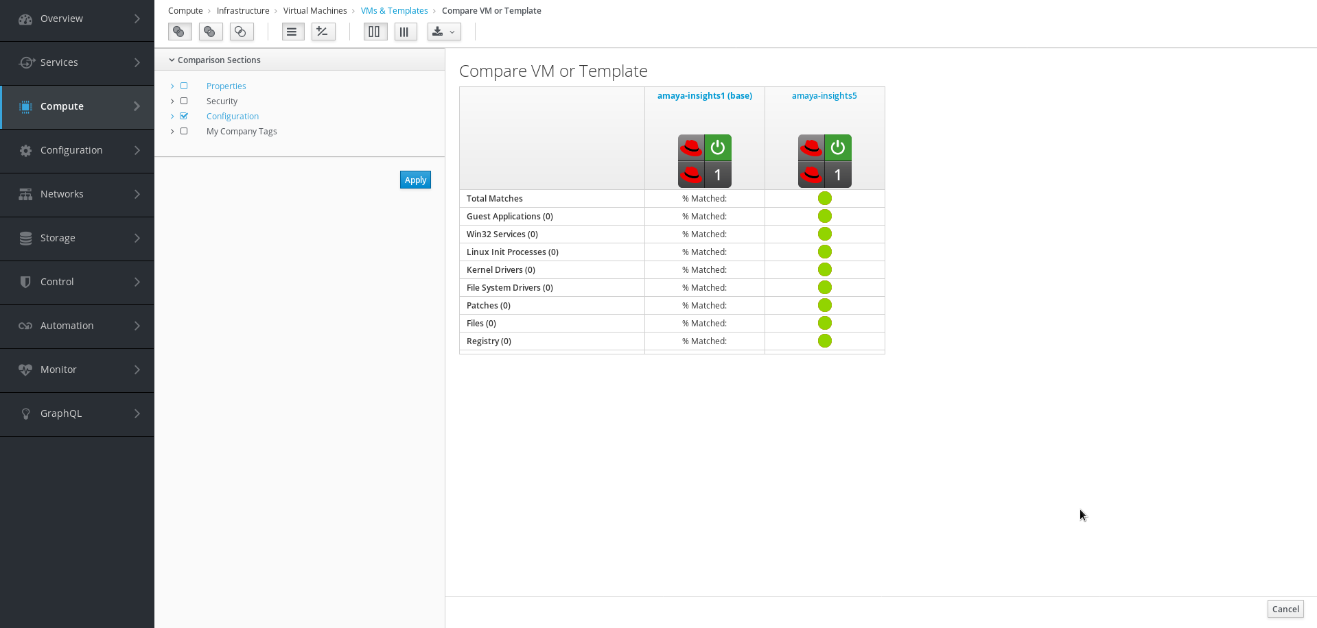Screen dimensions: 1317x628
Task: Switch to Exists Mode plus/minus icon
Action: click(323, 32)
